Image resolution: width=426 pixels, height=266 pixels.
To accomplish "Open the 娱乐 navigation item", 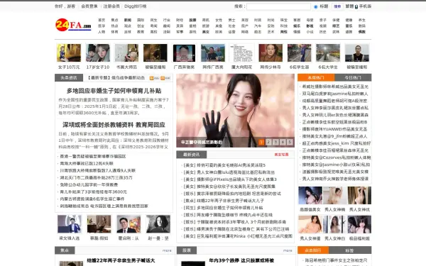I will [x=297, y=26].
